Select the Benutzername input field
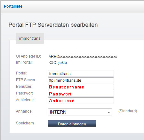This screenshot has height=140, width=144. click(x=81, y=87)
